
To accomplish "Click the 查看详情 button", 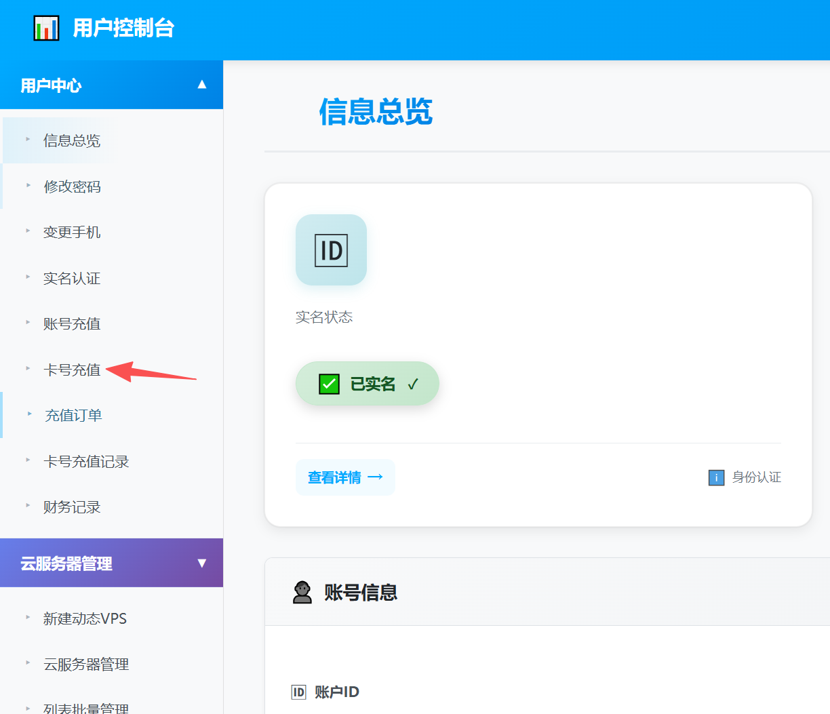I will coord(345,478).
